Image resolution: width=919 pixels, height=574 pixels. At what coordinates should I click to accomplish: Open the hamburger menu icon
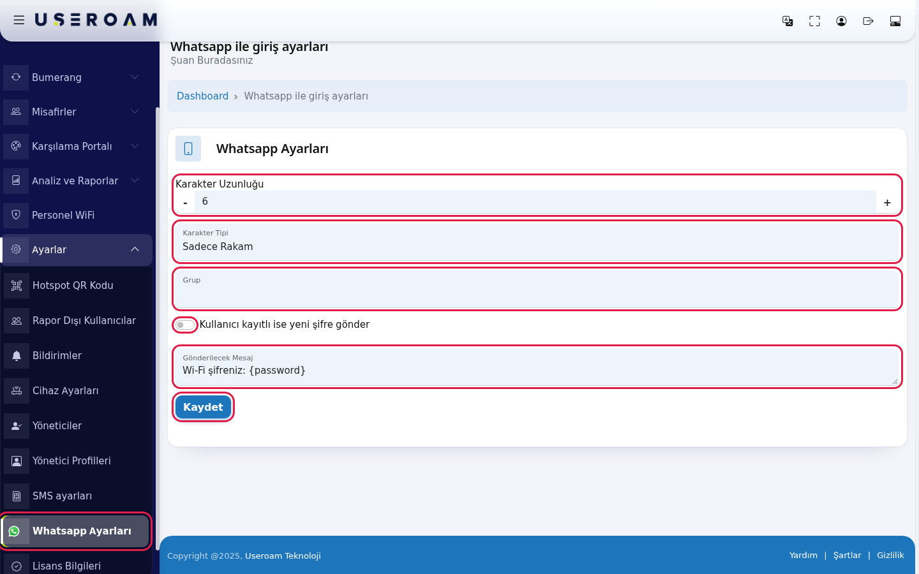coord(19,20)
